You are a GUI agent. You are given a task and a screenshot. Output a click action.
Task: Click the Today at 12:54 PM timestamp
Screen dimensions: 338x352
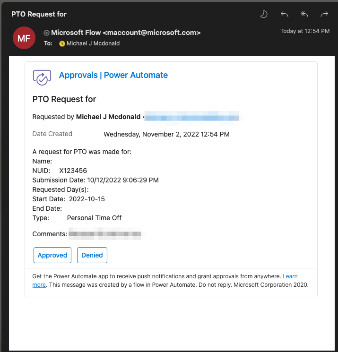[x=305, y=31]
